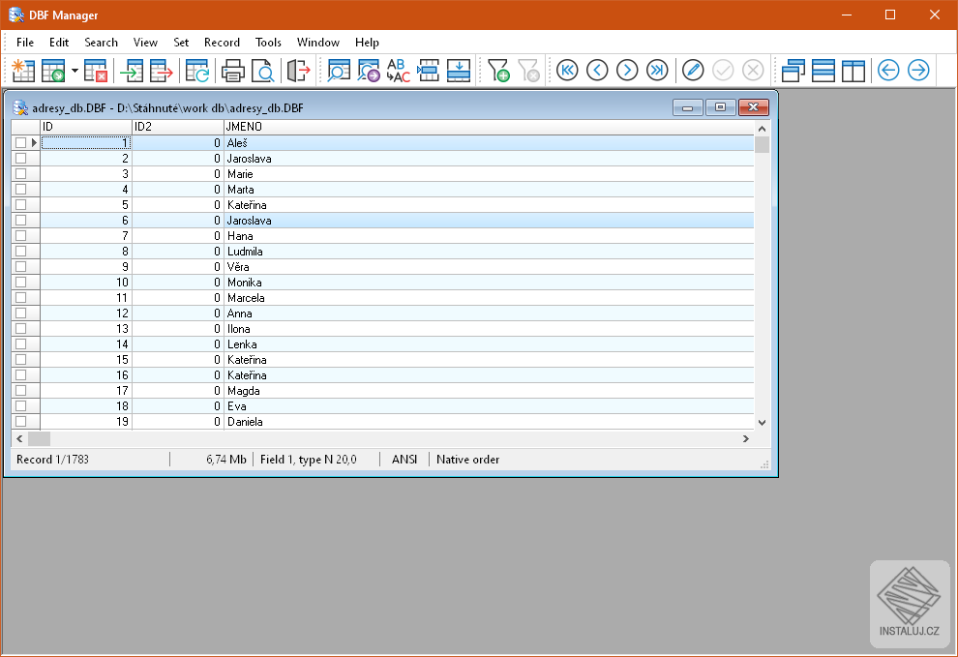Edit the current record with the pencil icon
Screen dimensions: 958x657
(x=694, y=70)
